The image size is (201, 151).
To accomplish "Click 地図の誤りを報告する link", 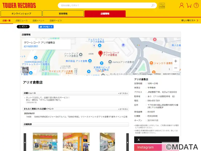I will (171, 74).
